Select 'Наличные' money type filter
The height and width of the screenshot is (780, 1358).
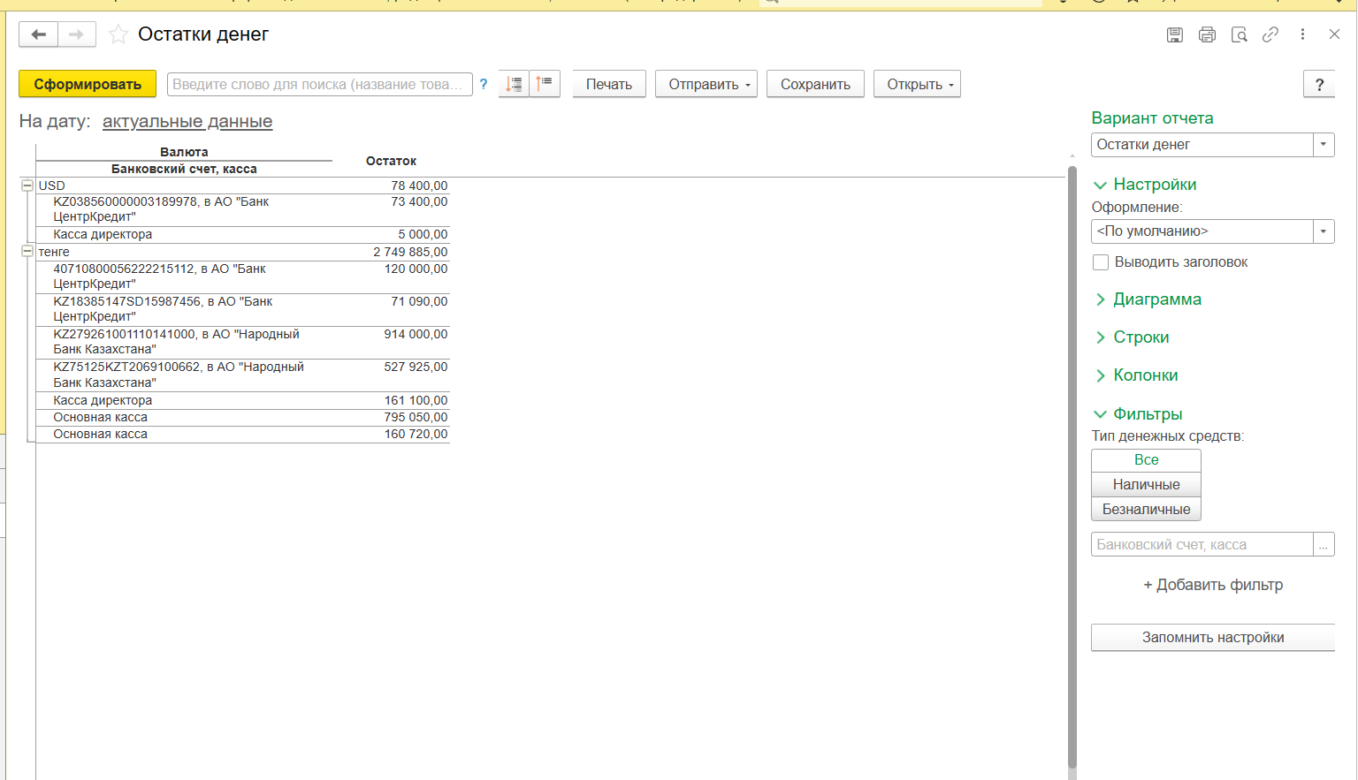coord(1146,484)
